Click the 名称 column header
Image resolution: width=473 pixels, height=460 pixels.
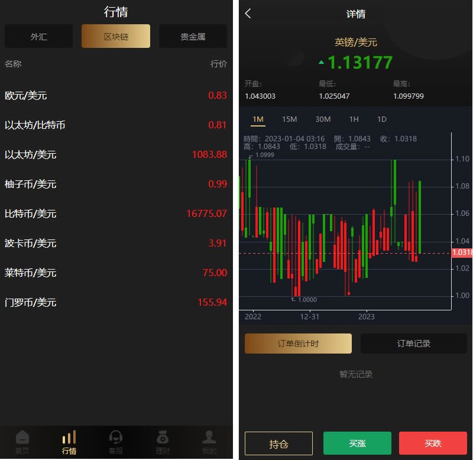pos(13,64)
